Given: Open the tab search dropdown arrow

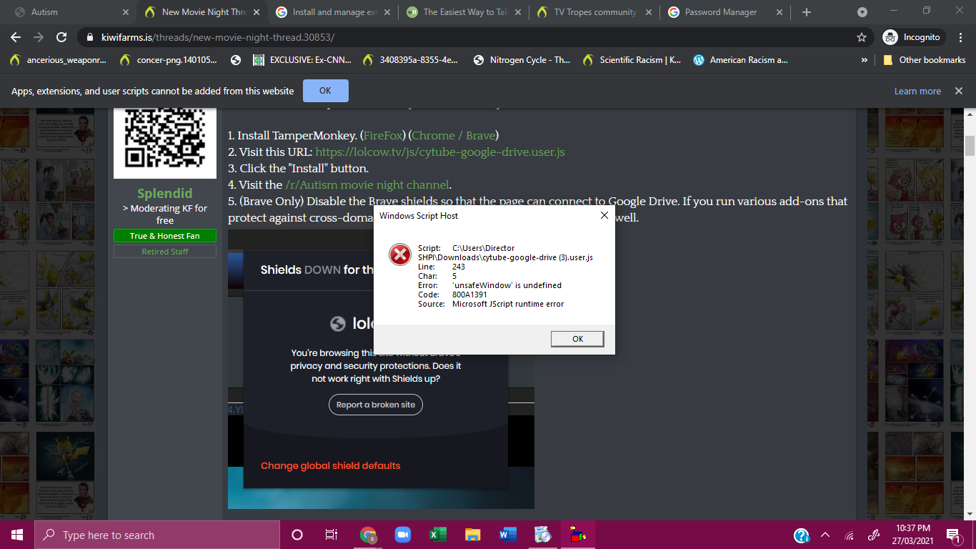Looking at the screenshot, I should click(862, 12).
